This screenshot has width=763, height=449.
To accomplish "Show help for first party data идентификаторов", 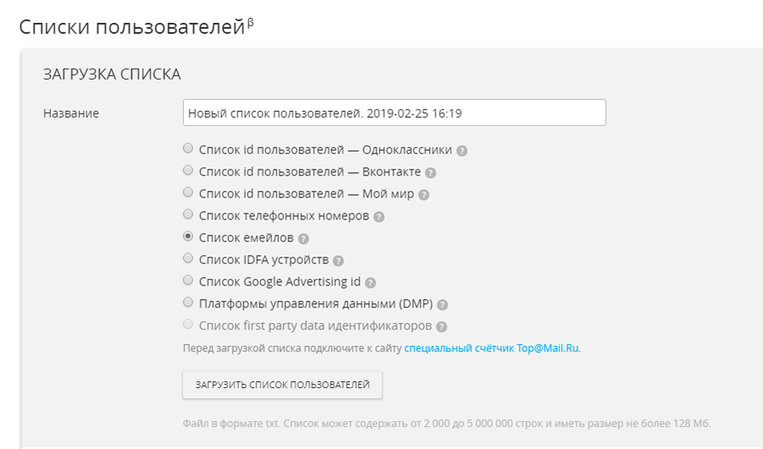I will pyautogui.click(x=442, y=327).
